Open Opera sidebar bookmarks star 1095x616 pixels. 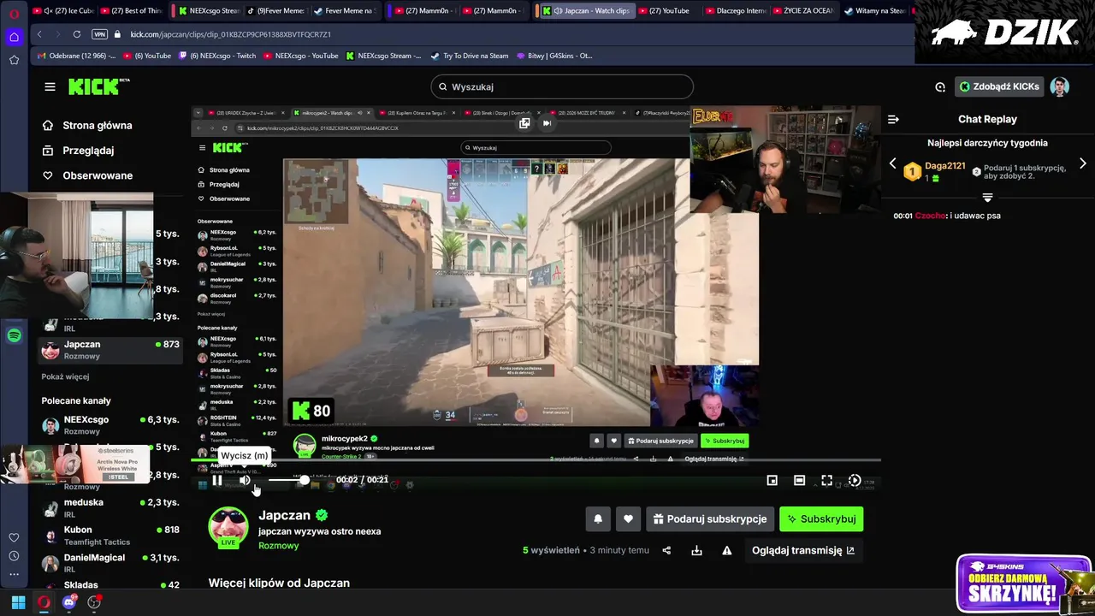pos(14,60)
